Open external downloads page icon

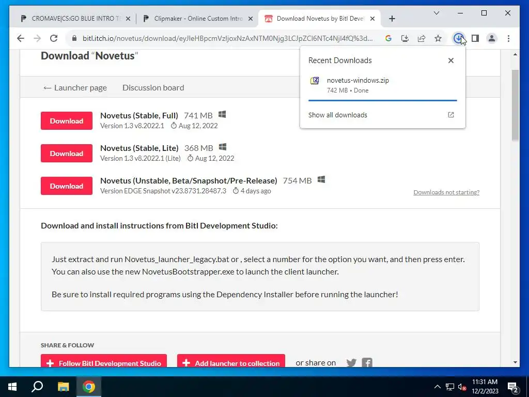coord(450,115)
